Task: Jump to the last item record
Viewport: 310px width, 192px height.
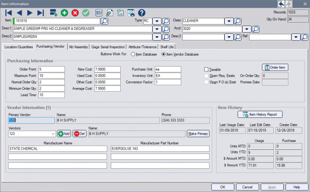Action: [x=40, y=13]
